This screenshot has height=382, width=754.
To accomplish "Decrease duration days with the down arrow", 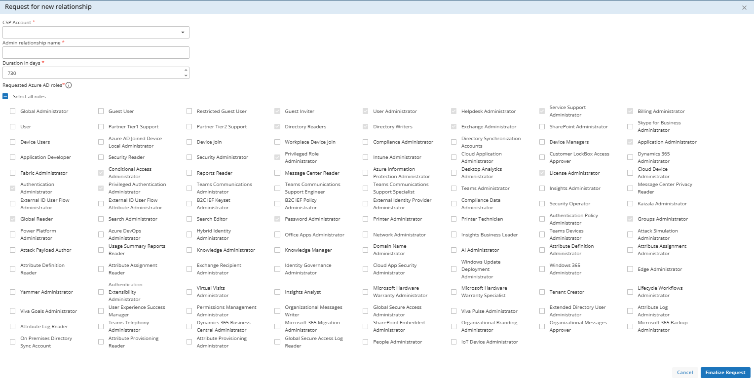I will pyautogui.click(x=186, y=76).
